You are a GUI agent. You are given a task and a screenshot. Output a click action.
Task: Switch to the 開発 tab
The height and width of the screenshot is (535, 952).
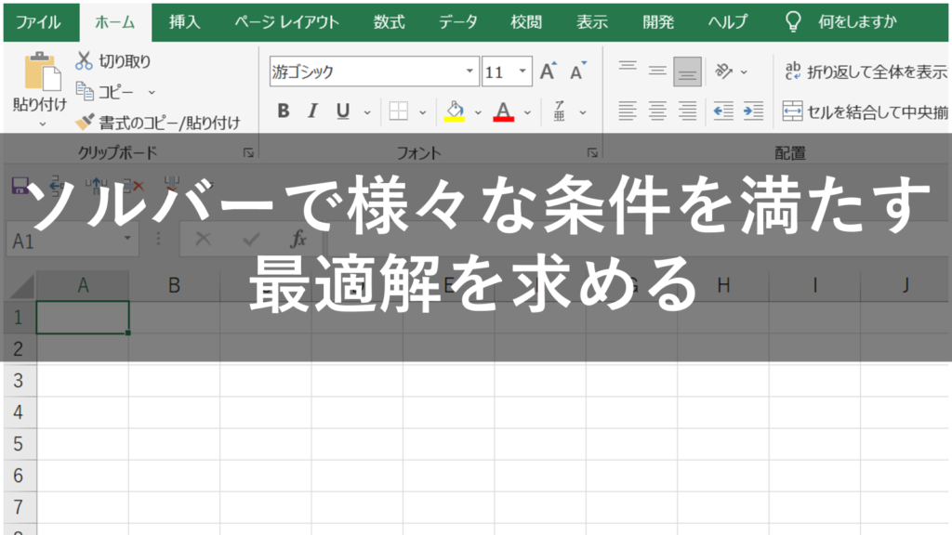[x=658, y=22]
